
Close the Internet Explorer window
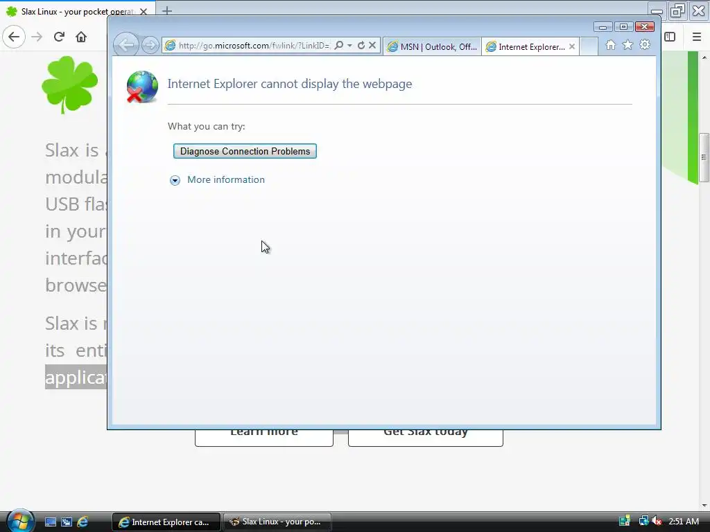pos(644,27)
